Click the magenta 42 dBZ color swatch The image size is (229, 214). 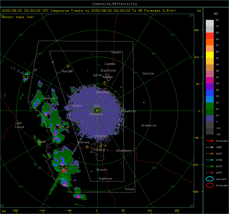click(210, 80)
